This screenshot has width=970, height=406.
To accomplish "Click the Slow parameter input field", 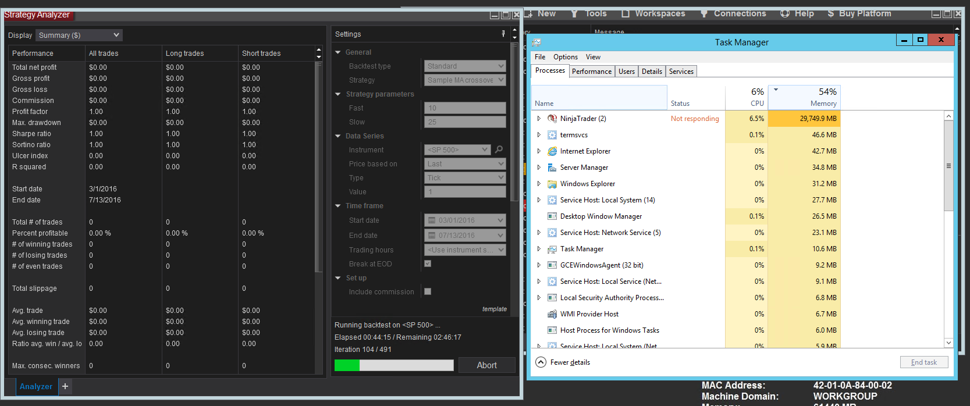I will click(465, 122).
